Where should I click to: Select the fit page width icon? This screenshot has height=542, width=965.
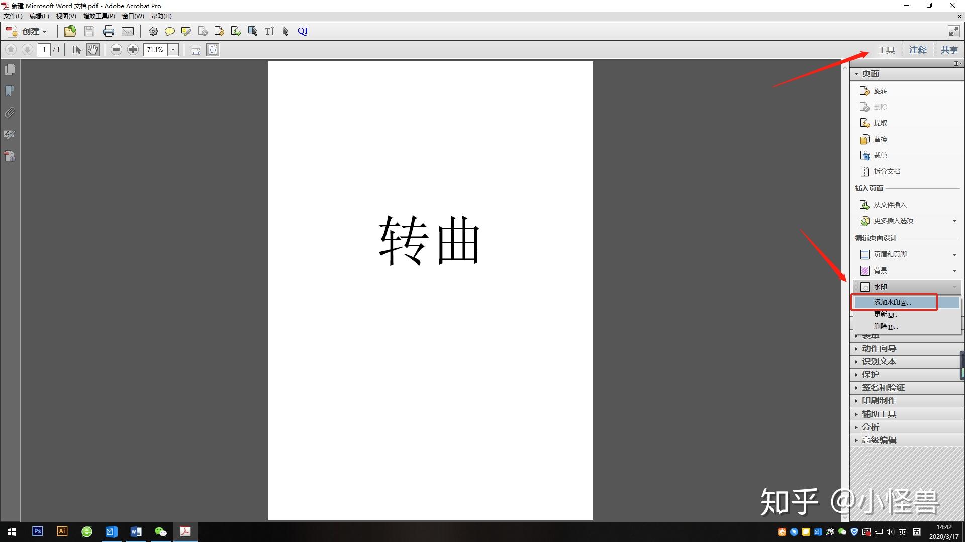point(196,49)
